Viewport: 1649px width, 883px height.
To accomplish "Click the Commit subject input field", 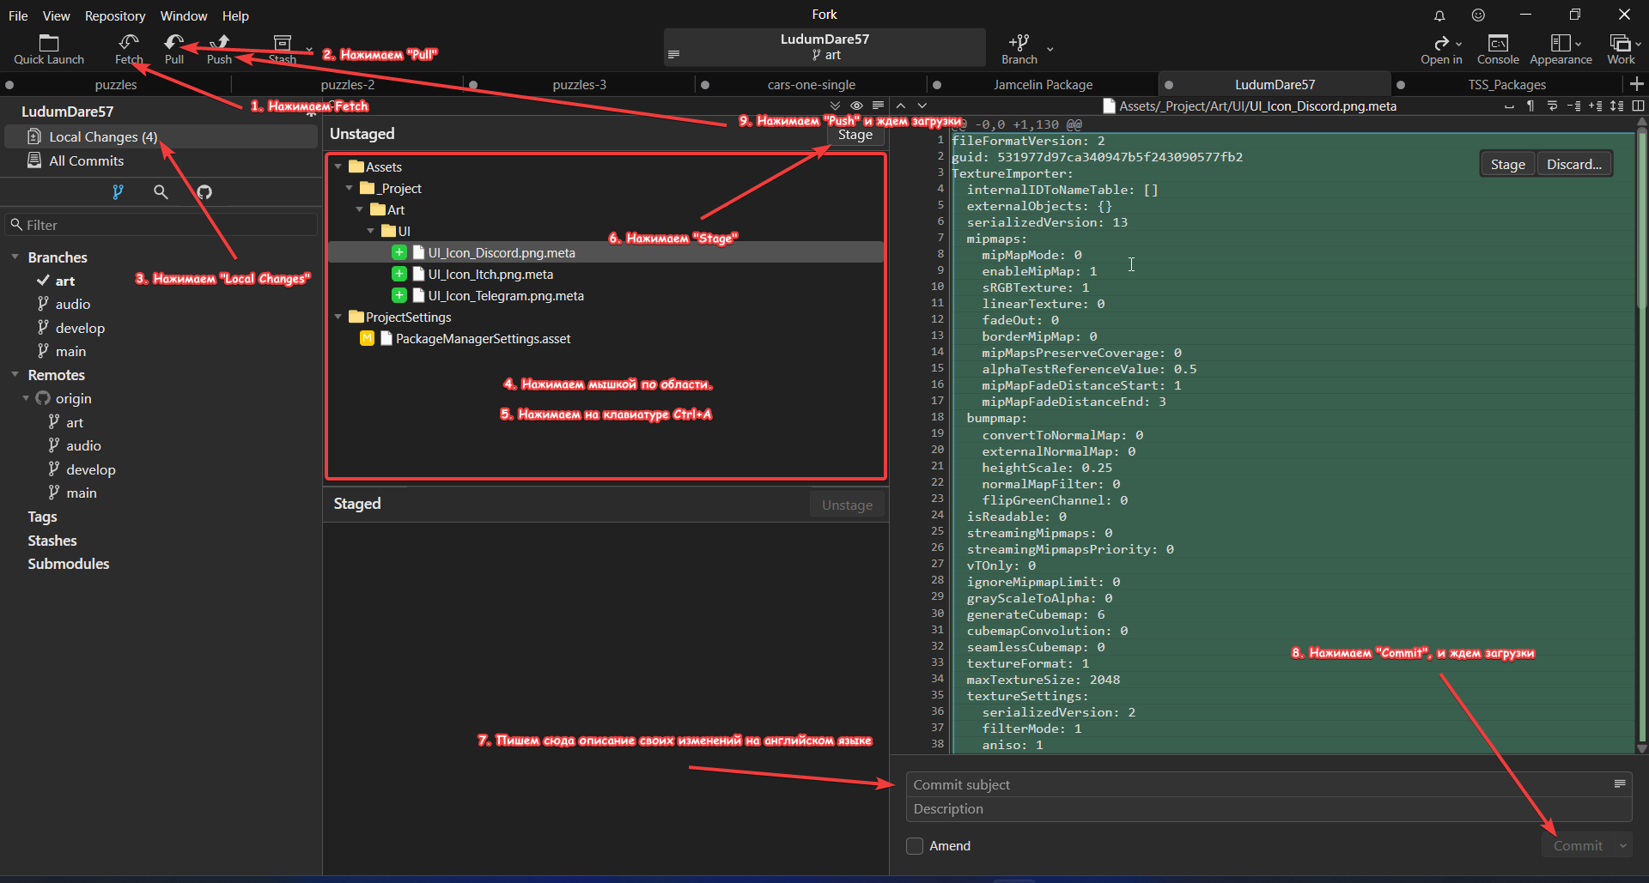I will (x=1258, y=785).
